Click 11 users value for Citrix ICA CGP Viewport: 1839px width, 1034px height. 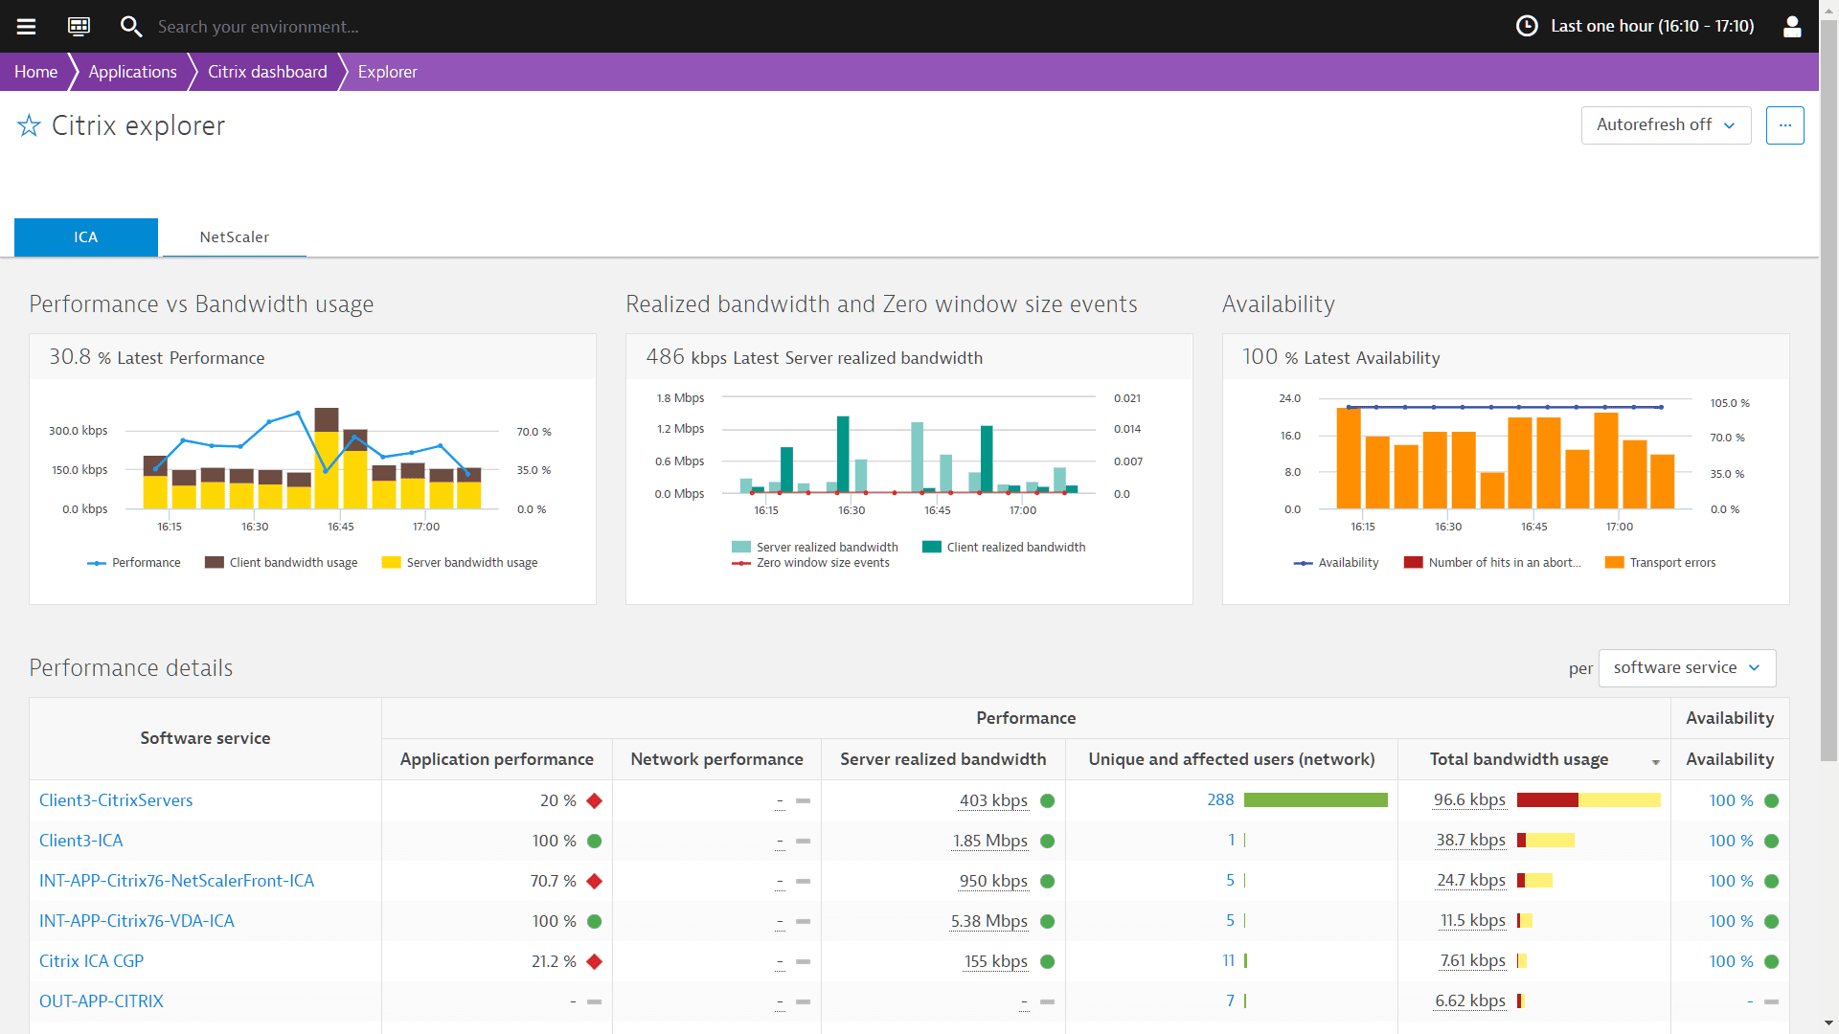coord(1229,961)
